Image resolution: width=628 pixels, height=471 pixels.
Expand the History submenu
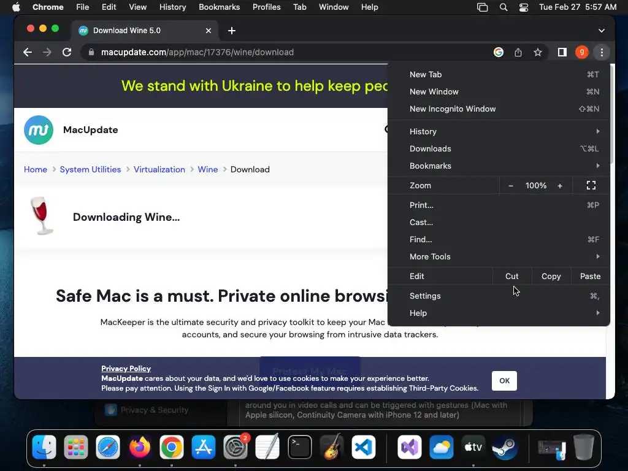click(499, 131)
